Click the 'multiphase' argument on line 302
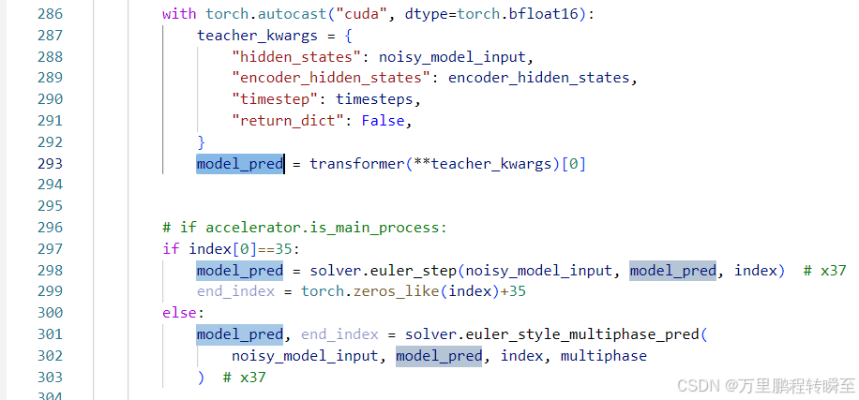 coord(604,356)
